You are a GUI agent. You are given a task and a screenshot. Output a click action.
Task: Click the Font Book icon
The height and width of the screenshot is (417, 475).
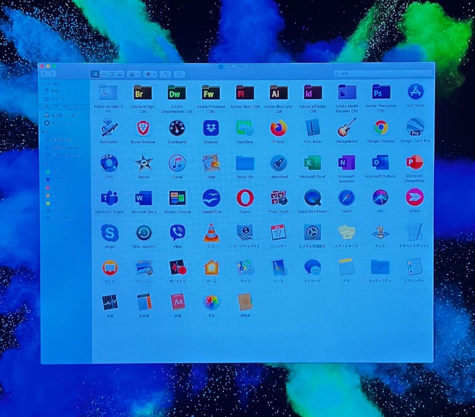[313, 128]
